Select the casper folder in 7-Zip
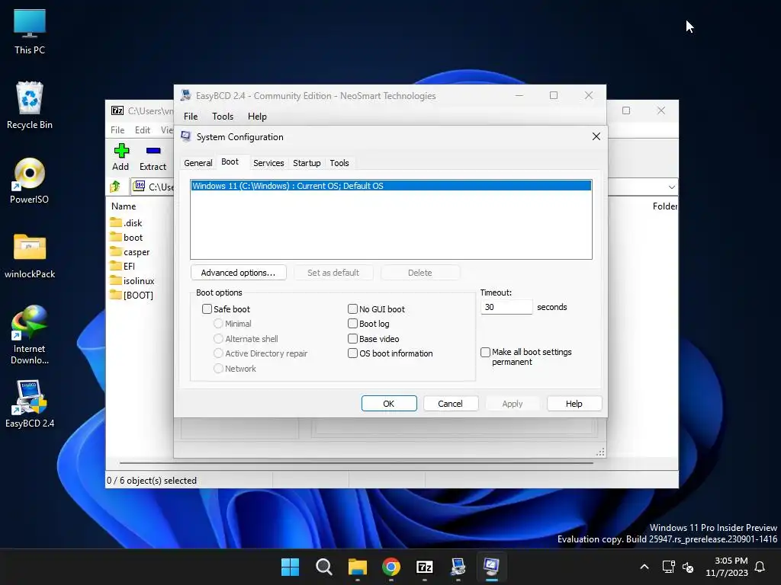The image size is (781, 585). (x=130, y=251)
